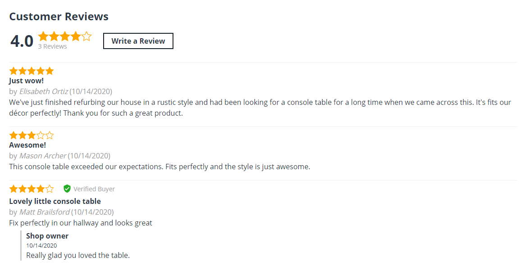The height and width of the screenshot is (275, 528).
Task: Click reviewer name Elisabeth Ortiz
Action: point(44,91)
